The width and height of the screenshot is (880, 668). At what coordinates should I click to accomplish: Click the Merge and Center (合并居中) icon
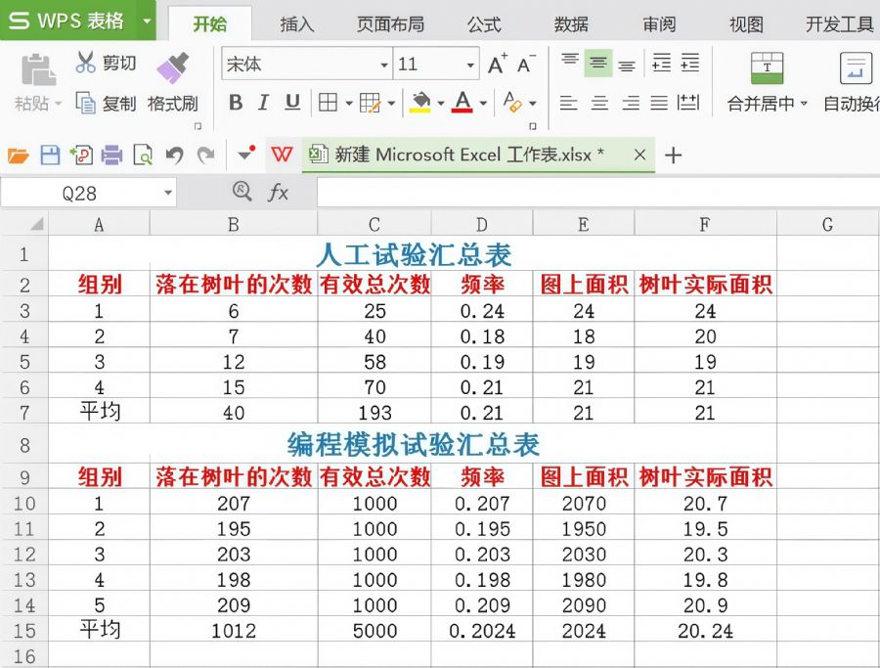click(x=767, y=68)
